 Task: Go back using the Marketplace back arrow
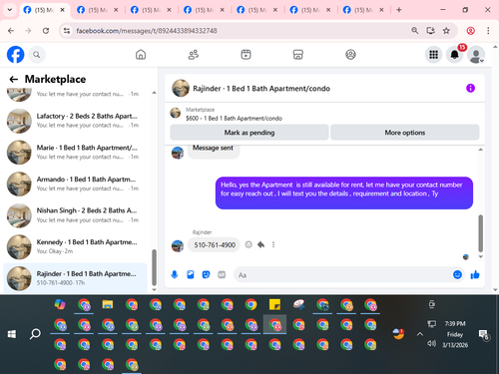click(13, 79)
